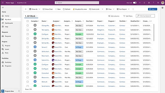Toggle the New look switch

pos(135,3)
